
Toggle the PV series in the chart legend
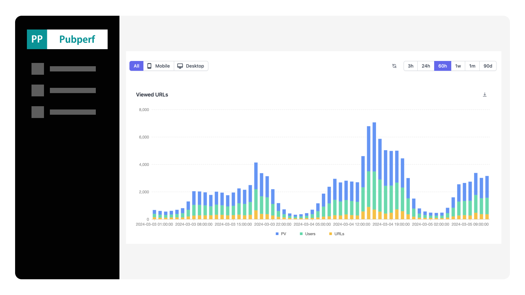click(281, 234)
